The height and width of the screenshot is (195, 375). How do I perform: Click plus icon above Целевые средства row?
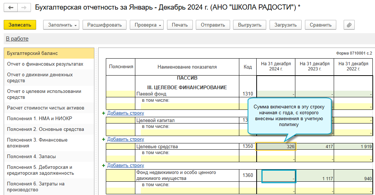(x=104, y=139)
